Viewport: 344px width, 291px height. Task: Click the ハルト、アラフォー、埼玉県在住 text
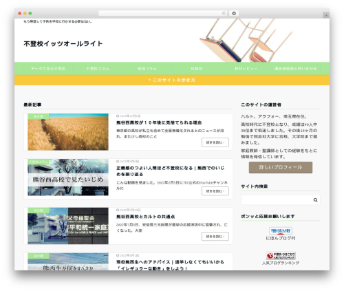click(274, 116)
